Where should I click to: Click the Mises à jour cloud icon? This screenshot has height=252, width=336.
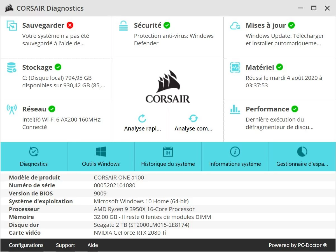(x=235, y=26)
